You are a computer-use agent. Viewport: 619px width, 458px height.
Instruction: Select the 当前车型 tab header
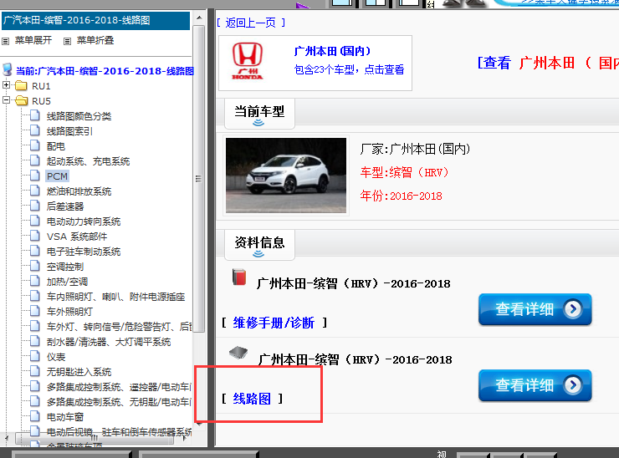259,114
